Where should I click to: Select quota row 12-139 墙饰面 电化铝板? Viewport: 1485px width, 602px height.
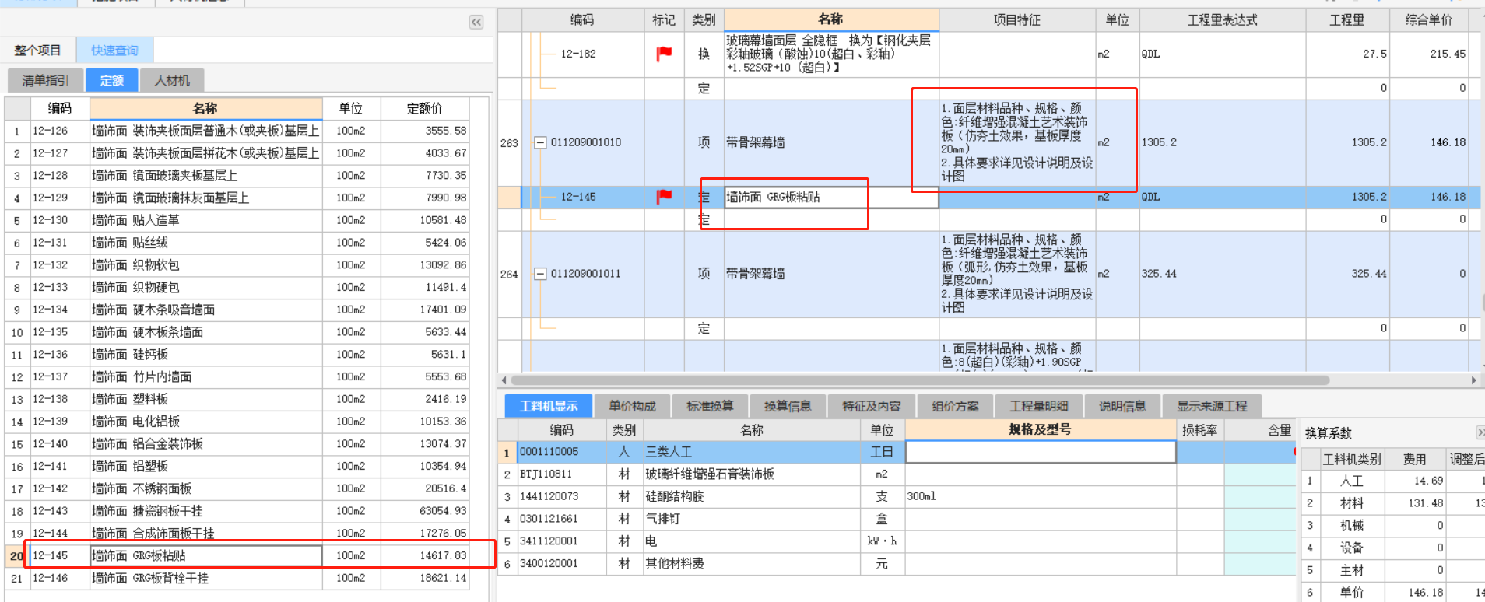[237, 421]
